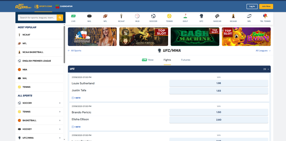Open Cash Machine slot banner
The image size is (286, 141).
195,37
